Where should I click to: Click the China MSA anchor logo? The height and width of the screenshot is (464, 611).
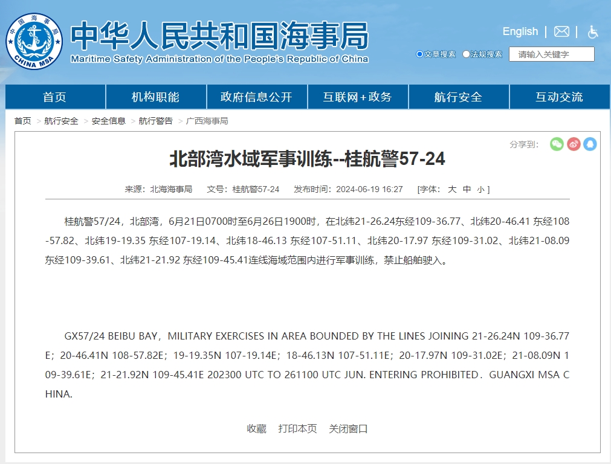pos(34,41)
